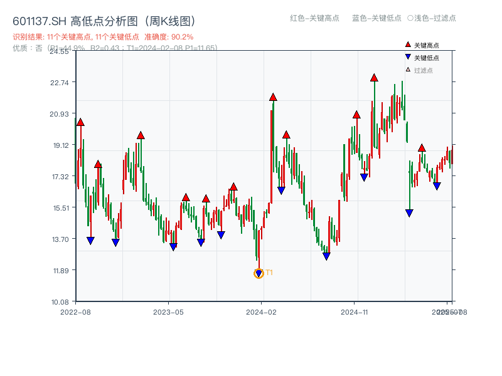Click the 19.12 y-axis label
This screenshot has height=376, width=502.
61,145
